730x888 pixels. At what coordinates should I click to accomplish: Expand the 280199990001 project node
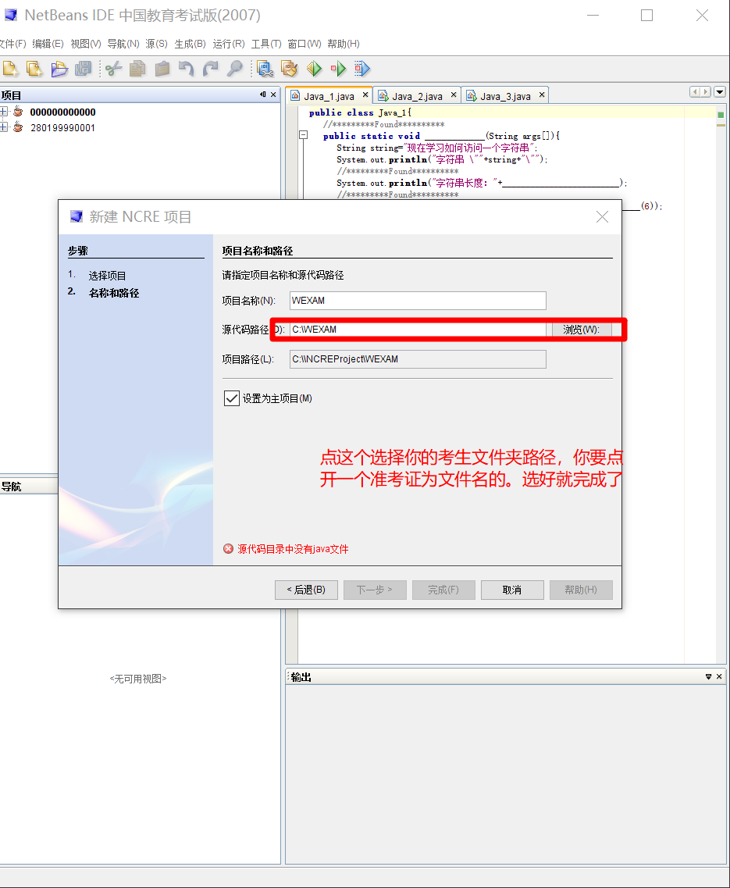(6, 128)
